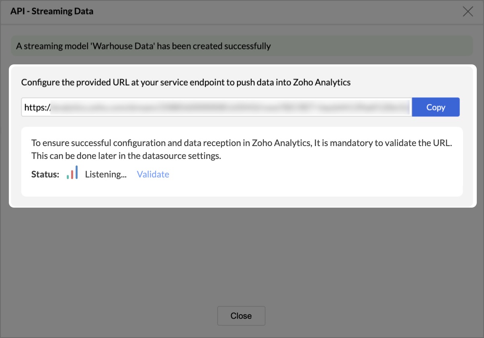
Task: Click the 'API - Streaming Data' dialog title
Action: [x=51, y=11]
